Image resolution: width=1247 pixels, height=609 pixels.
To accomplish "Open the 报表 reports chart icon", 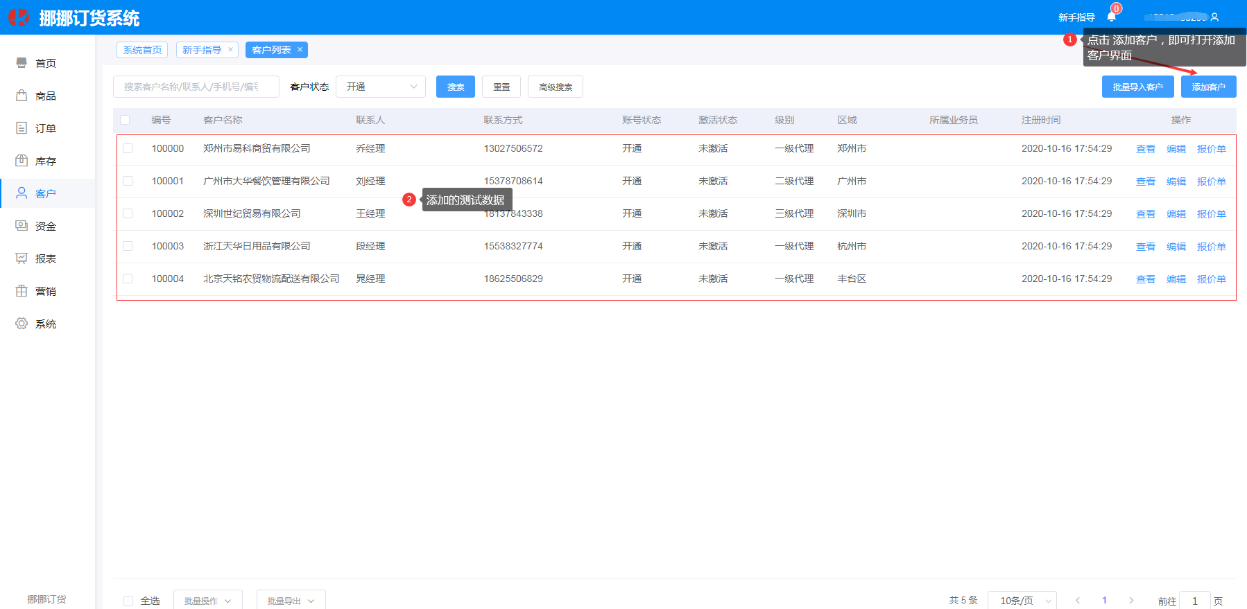I will 21,258.
